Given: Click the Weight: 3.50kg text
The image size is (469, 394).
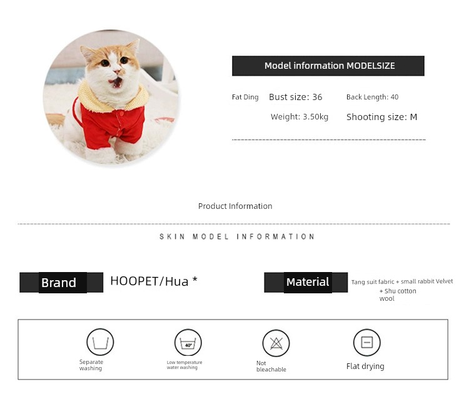Looking at the screenshot, I should pos(300,117).
